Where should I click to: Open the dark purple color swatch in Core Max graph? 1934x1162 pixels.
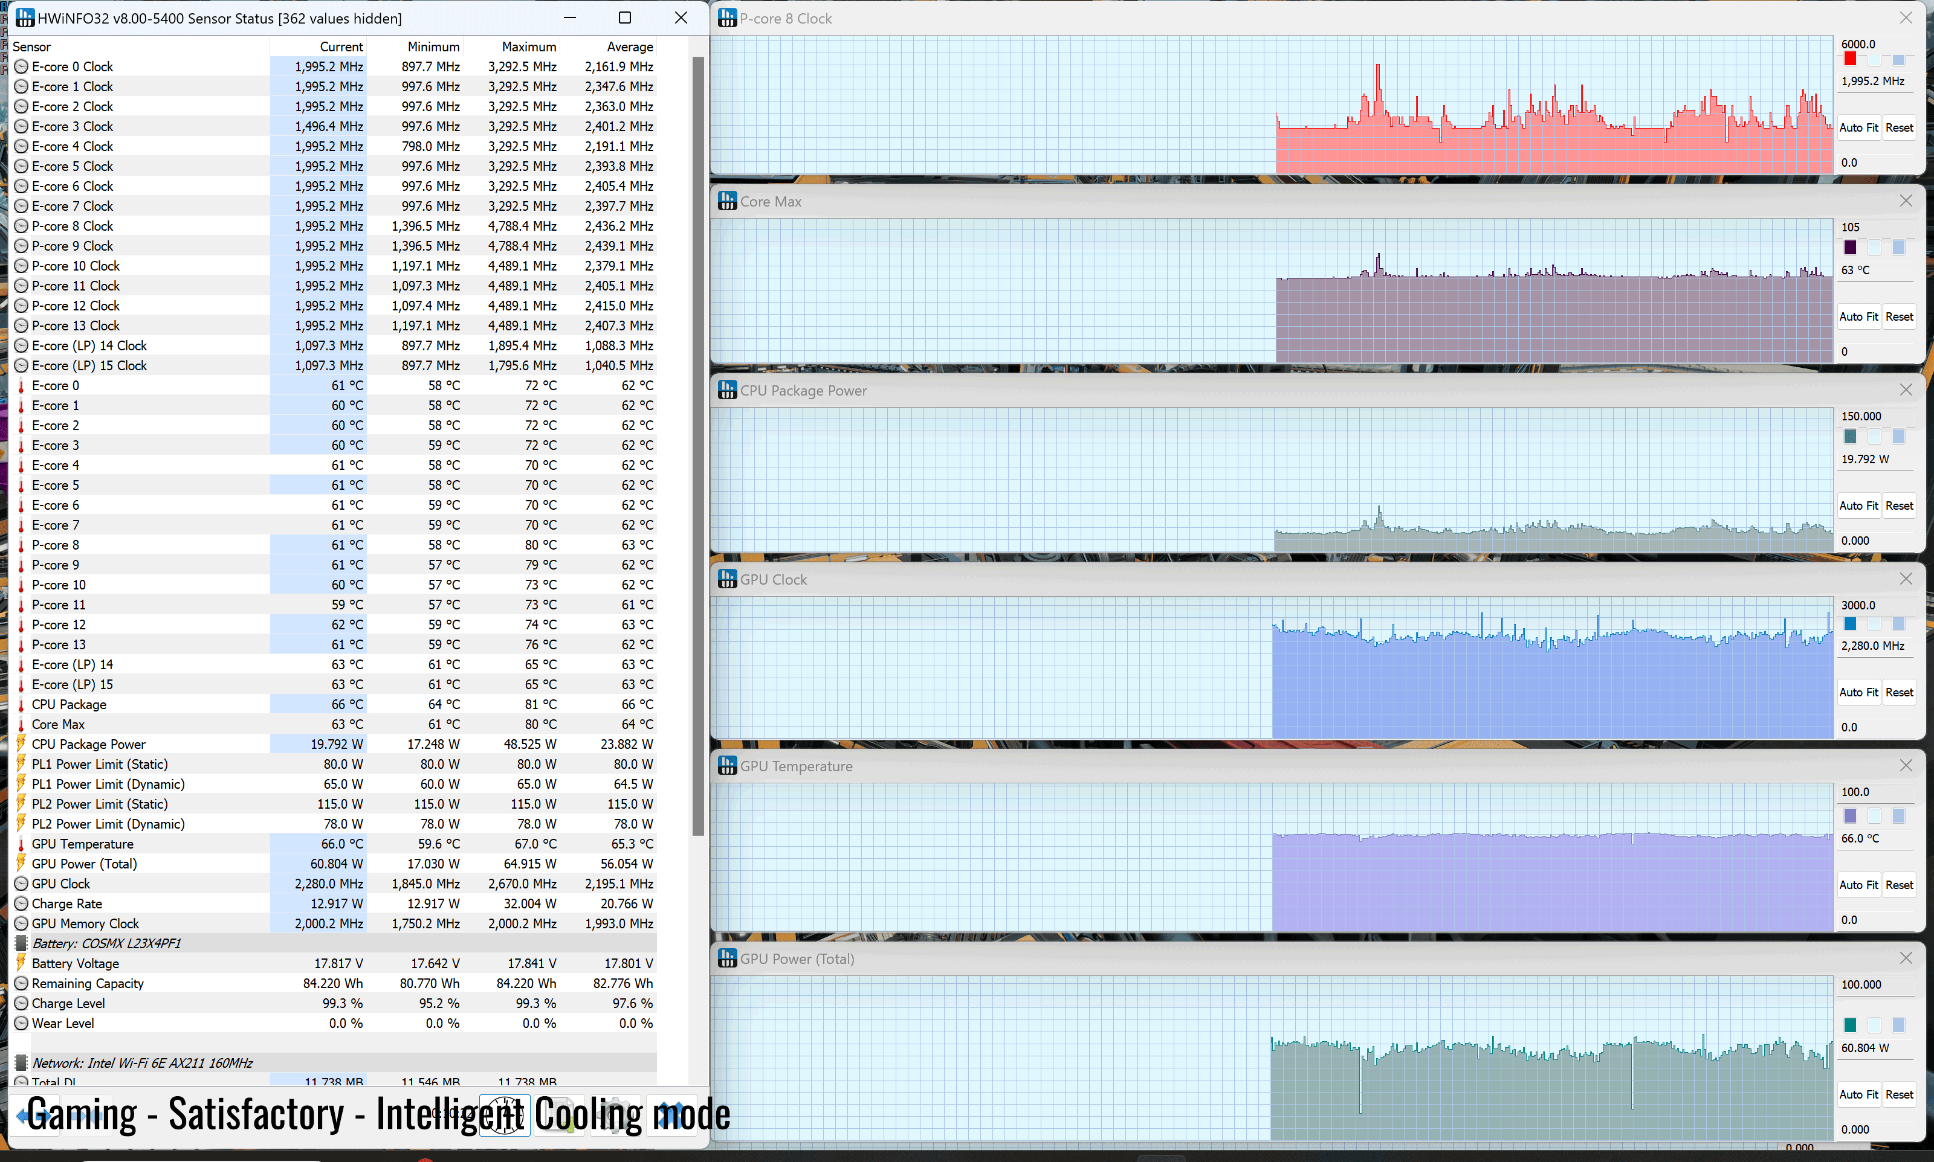click(x=1850, y=248)
